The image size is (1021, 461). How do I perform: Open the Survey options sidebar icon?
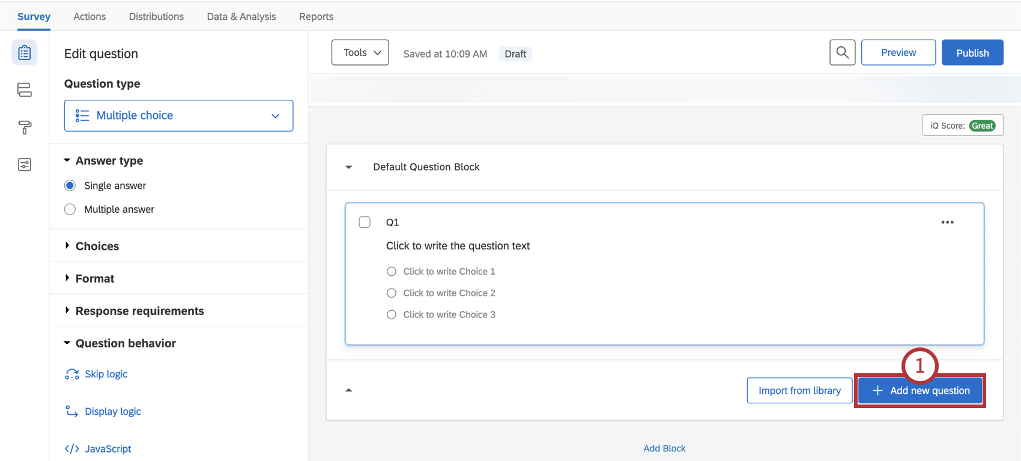coord(25,165)
